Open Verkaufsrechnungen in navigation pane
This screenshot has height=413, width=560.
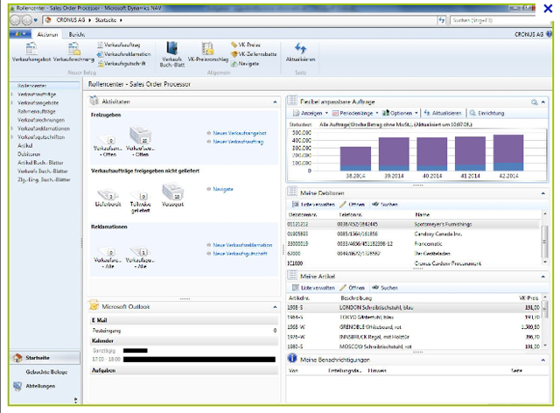pyautogui.click(x=41, y=120)
